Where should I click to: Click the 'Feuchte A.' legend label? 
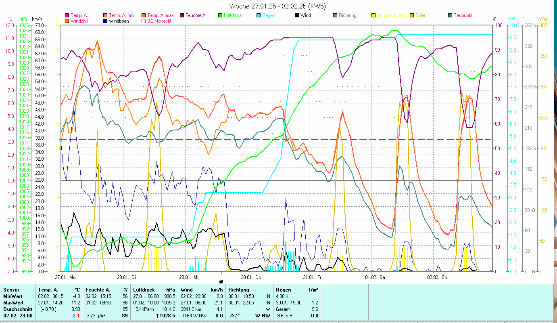(196, 15)
